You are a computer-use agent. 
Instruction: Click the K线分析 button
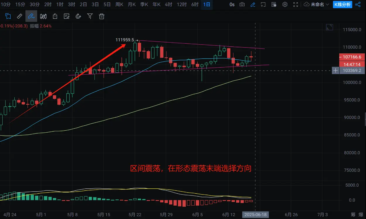[x=342, y=4]
